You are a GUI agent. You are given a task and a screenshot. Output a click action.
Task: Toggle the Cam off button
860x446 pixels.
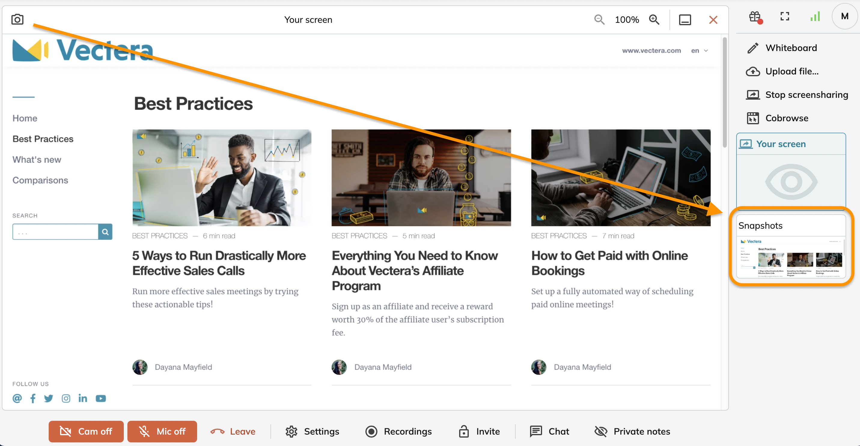coord(86,431)
